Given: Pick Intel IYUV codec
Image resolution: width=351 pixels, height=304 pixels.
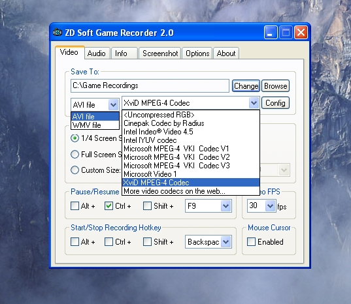Looking at the screenshot, I should tap(191, 140).
